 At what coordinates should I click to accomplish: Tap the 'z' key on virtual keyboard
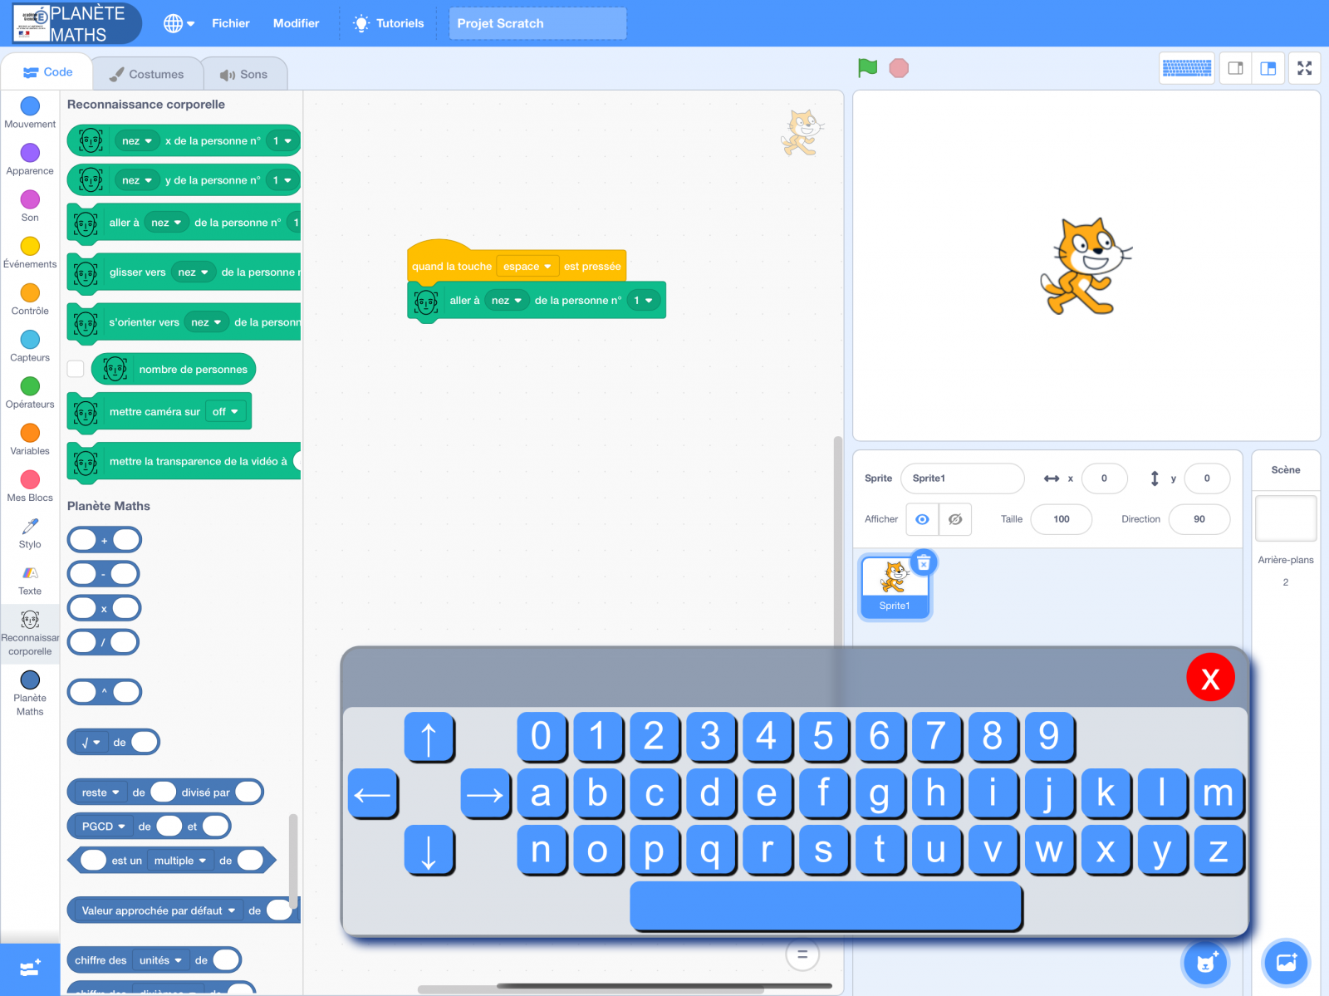[1219, 850]
